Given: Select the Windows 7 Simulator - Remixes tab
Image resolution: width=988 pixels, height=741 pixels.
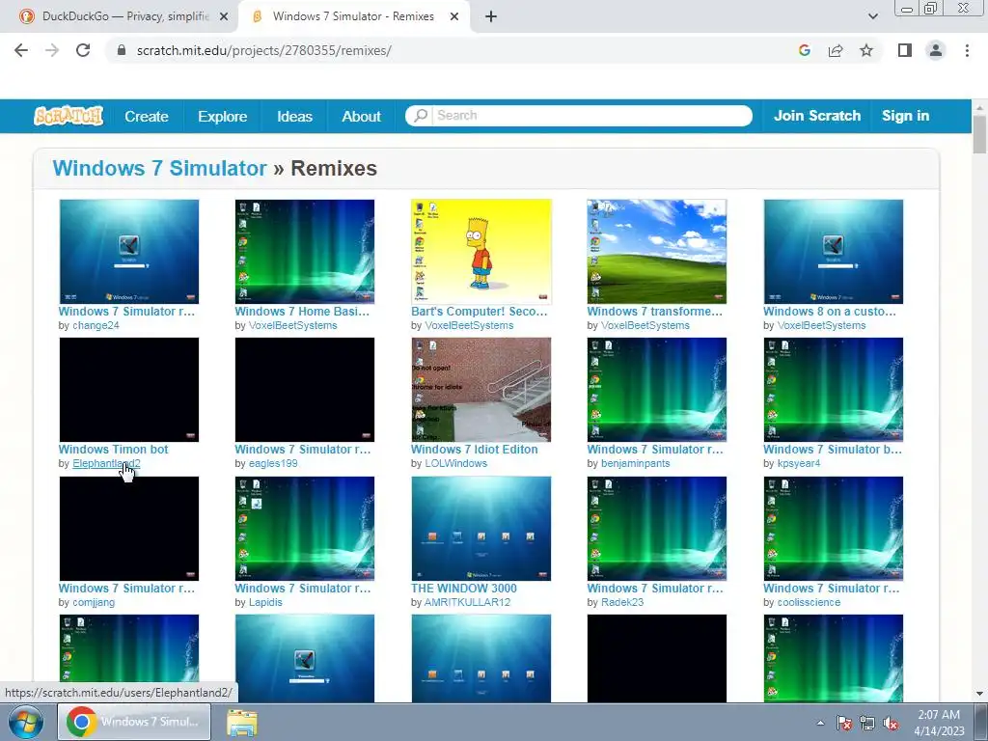Looking at the screenshot, I should pyautogui.click(x=353, y=17).
